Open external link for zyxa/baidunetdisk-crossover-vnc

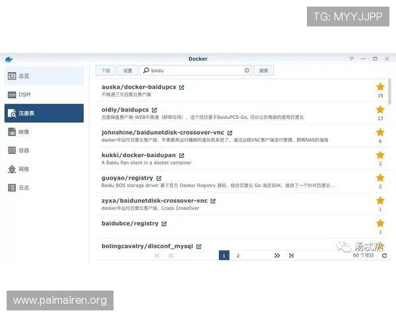[x=213, y=201]
